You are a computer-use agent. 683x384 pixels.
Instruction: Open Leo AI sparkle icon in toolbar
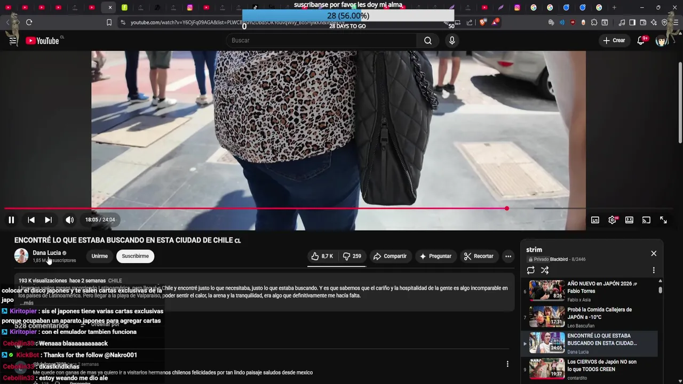coord(654,22)
